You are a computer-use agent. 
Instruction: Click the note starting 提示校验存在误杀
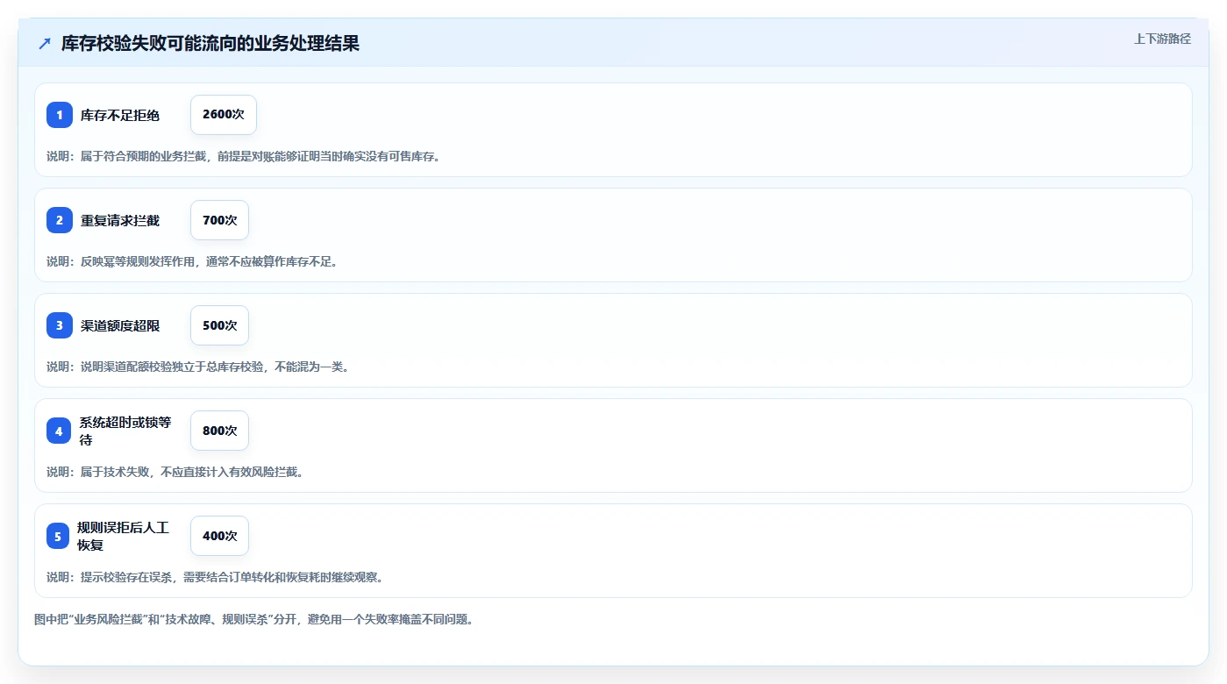[x=215, y=577]
